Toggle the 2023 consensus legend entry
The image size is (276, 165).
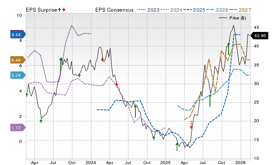coord(148,10)
